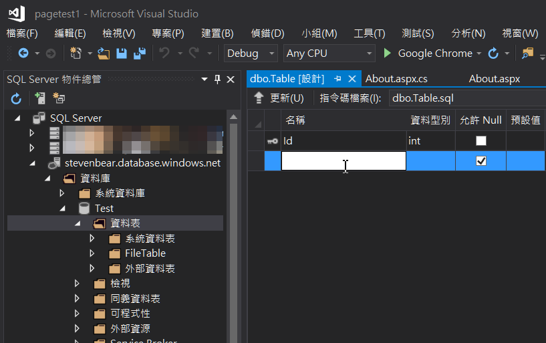Screen dimensions: 546x343
Task: Click the Save All icon
Action: click(140, 53)
